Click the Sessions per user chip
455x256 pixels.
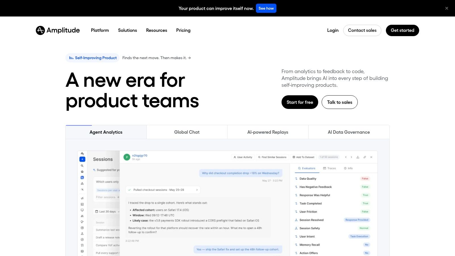[107, 190]
